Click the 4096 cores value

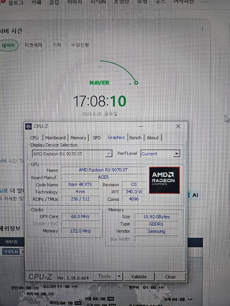[x=134, y=199]
